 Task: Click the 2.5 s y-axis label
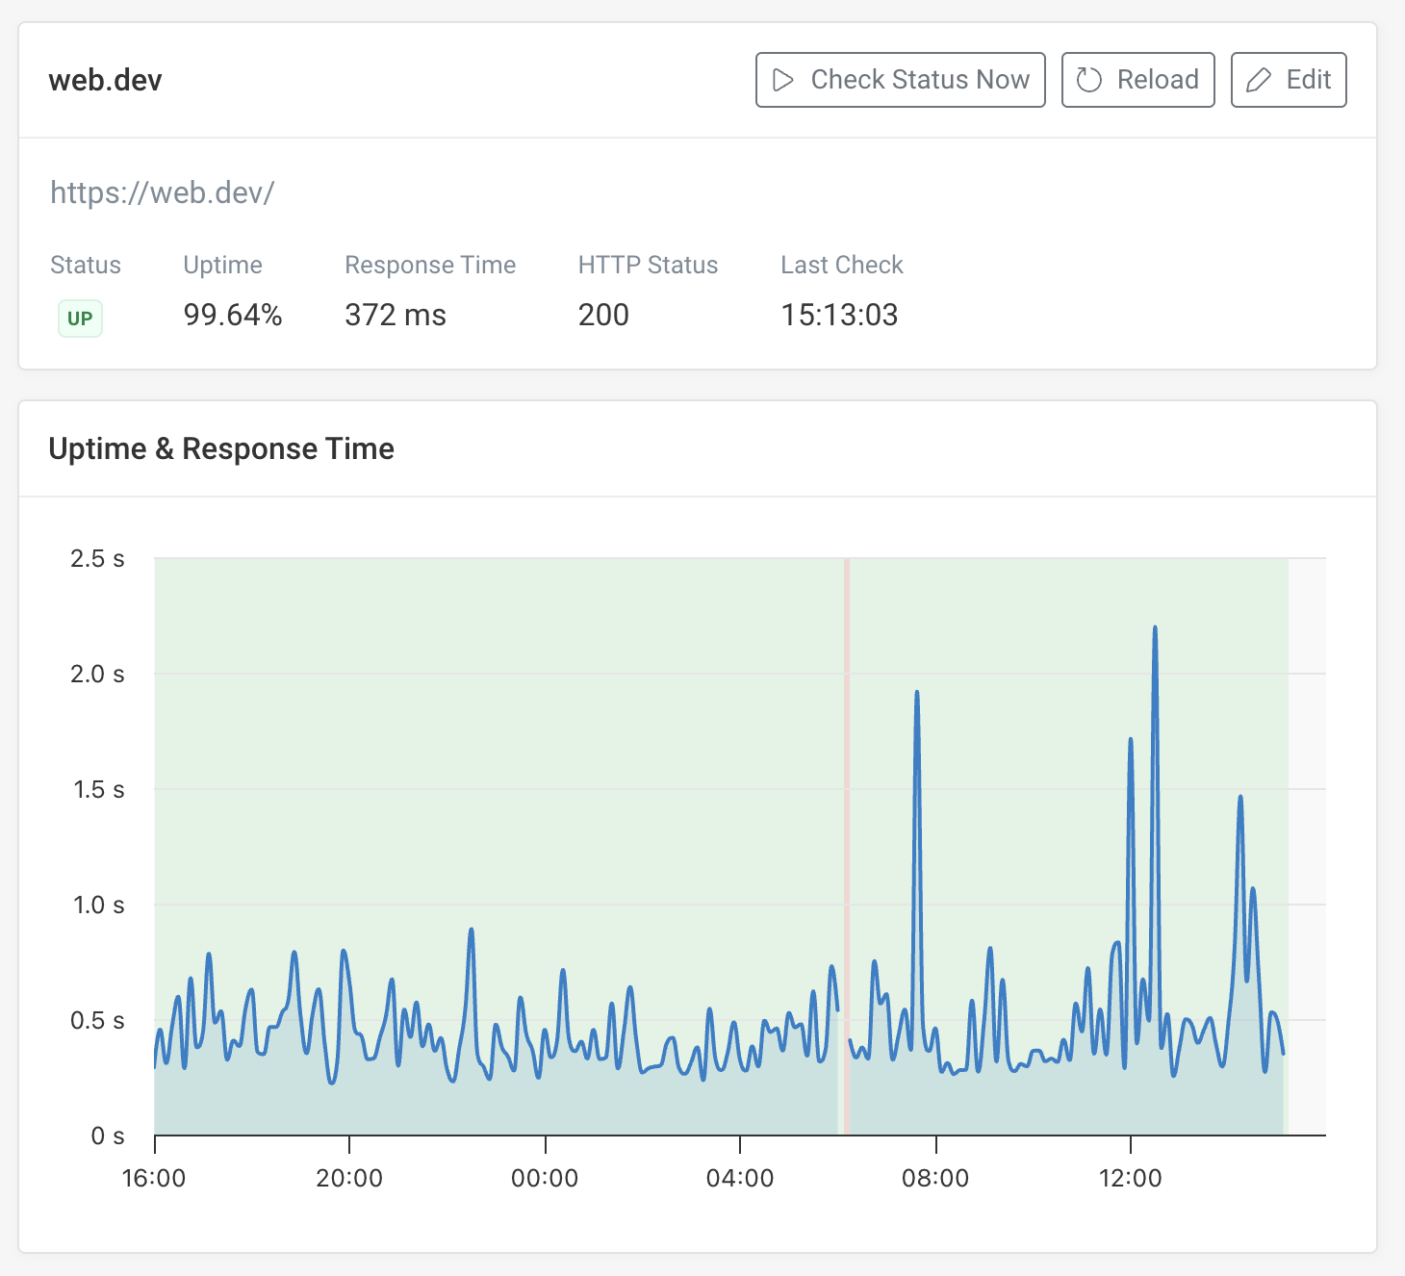coord(97,558)
